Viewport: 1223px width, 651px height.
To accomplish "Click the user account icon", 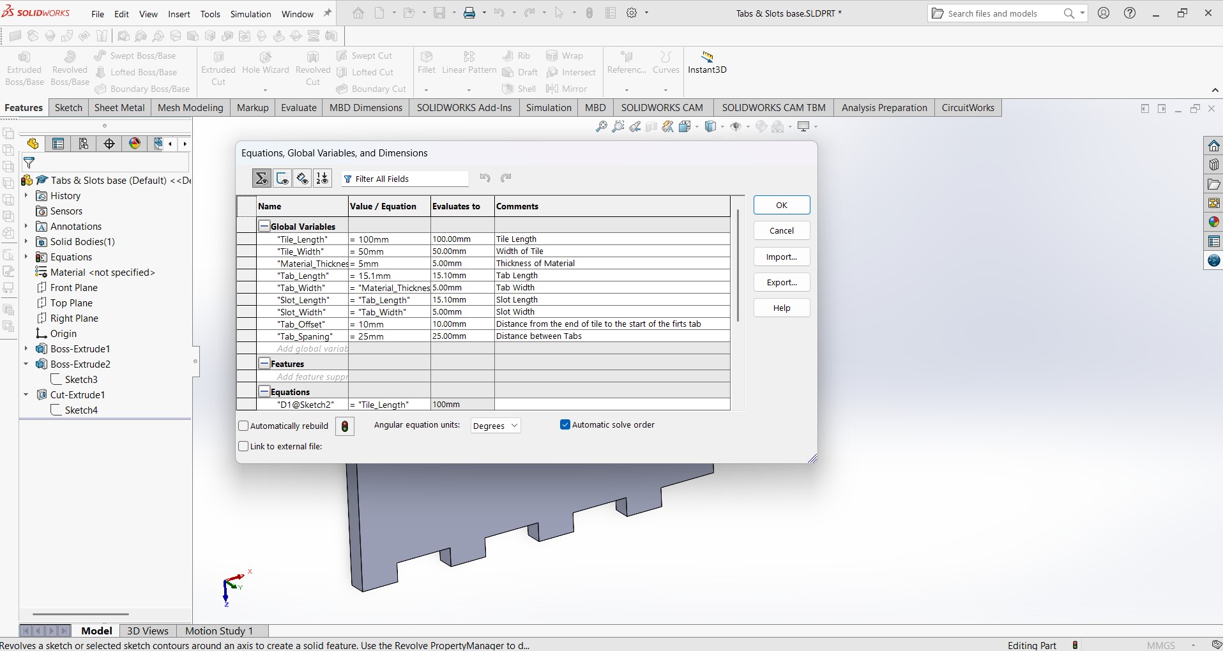I will tap(1104, 13).
